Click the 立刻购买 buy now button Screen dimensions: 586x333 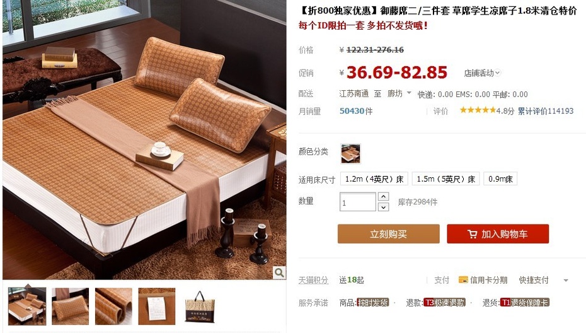click(x=389, y=234)
